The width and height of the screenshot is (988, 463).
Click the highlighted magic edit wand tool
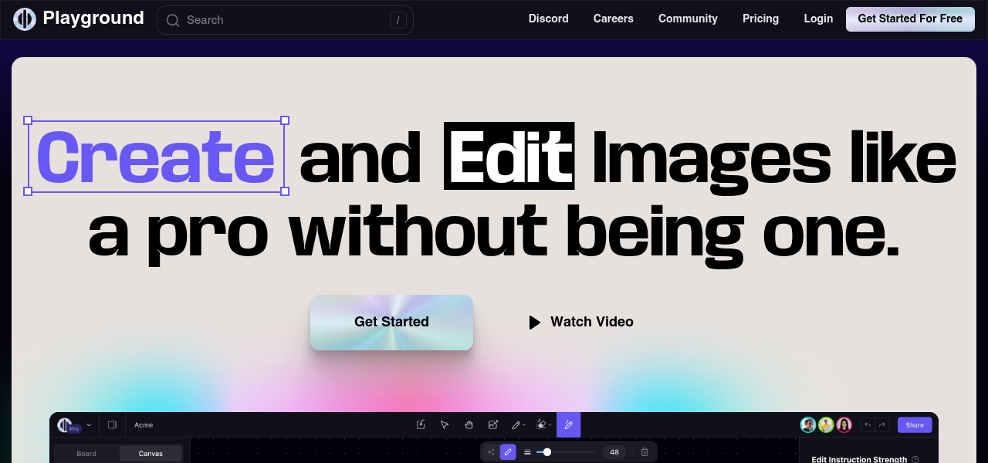(568, 424)
